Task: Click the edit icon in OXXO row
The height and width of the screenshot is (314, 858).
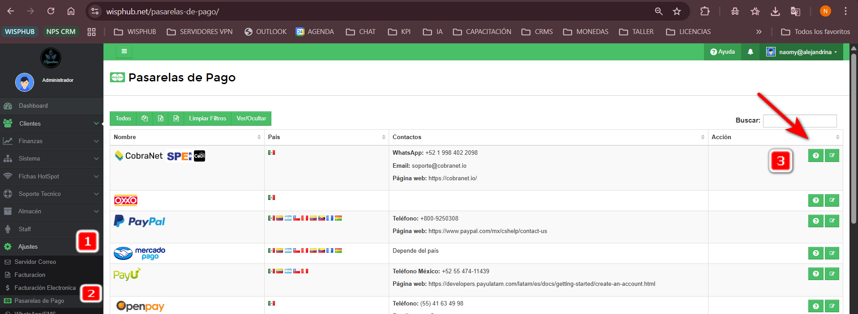Action: pyautogui.click(x=832, y=200)
